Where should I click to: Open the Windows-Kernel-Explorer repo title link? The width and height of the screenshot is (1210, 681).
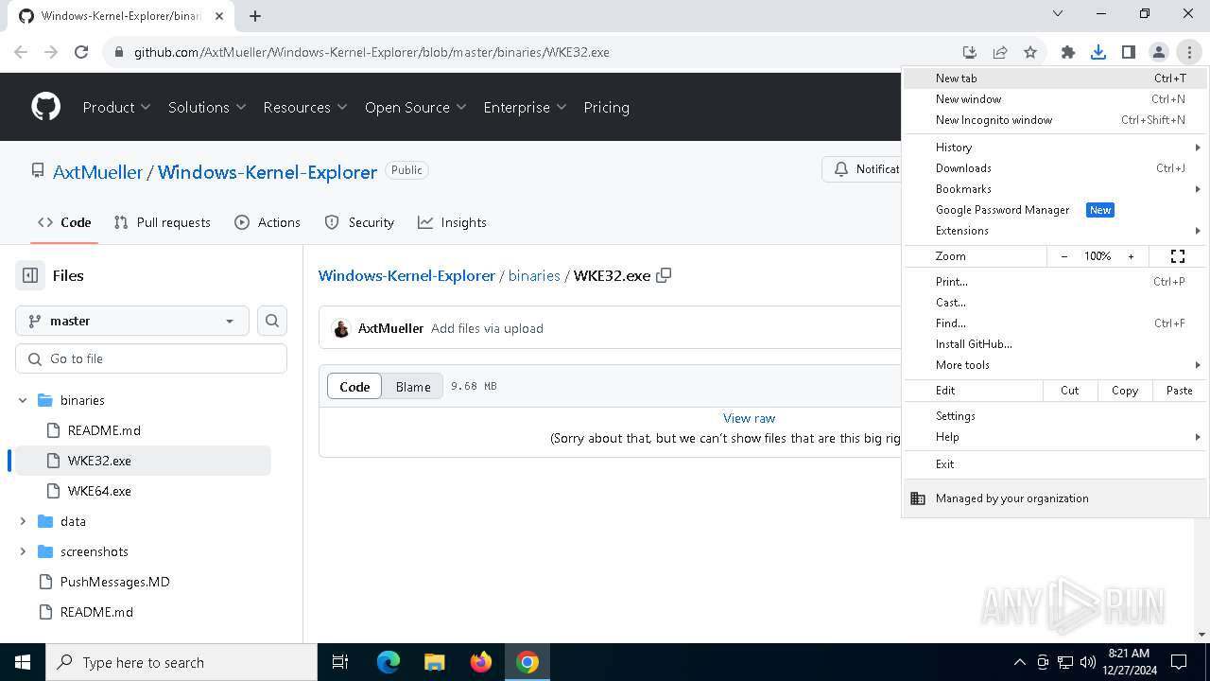pyautogui.click(x=268, y=172)
